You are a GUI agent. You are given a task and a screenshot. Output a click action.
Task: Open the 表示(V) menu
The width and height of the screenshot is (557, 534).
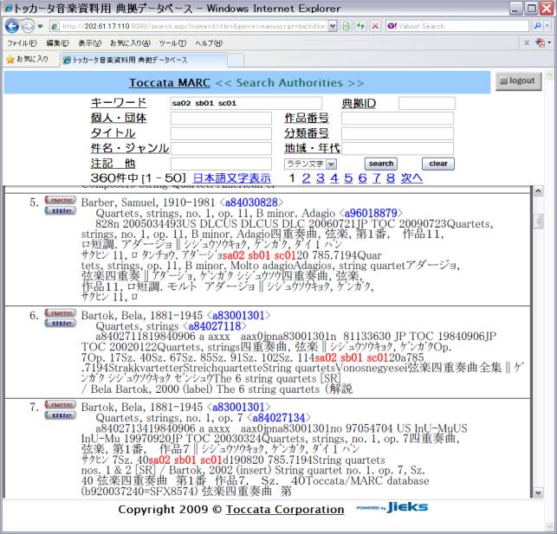pos(89,43)
